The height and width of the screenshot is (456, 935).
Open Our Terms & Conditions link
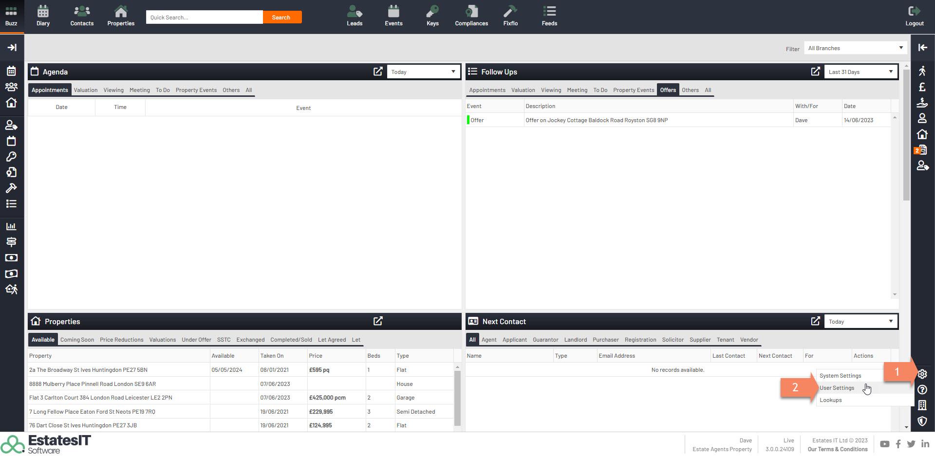coord(837,449)
